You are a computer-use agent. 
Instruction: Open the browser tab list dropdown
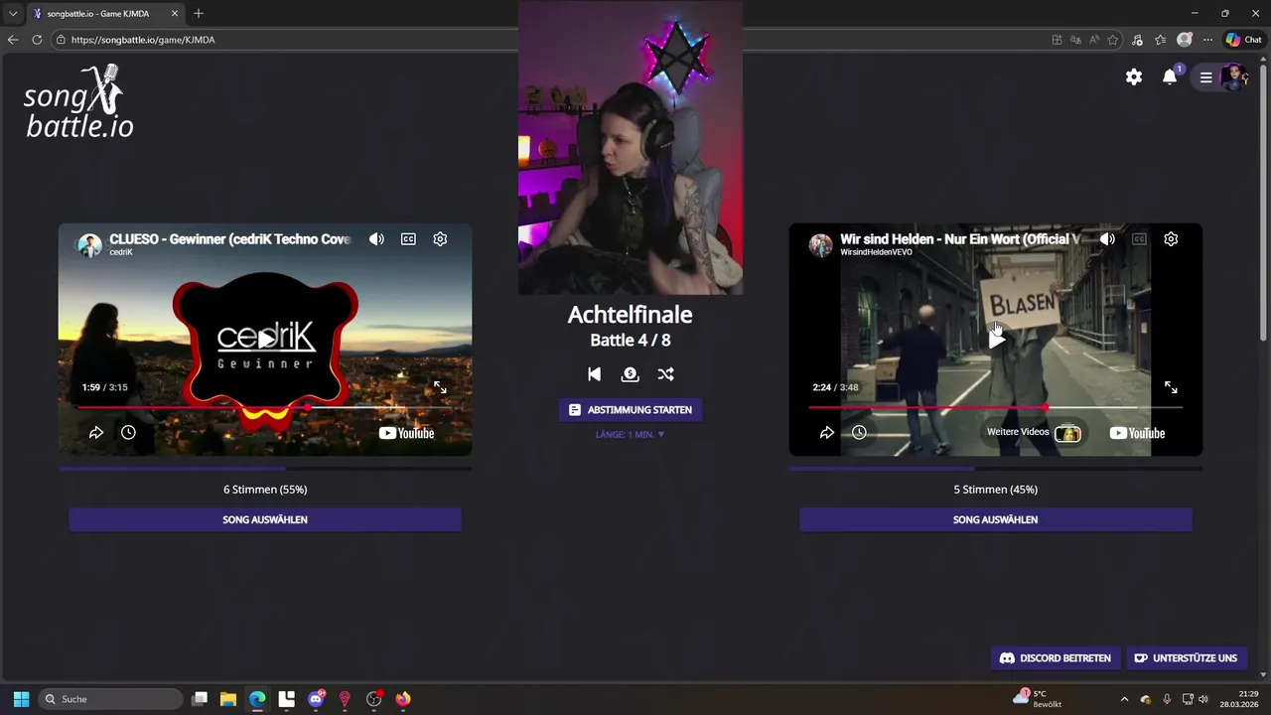(13, 14)
